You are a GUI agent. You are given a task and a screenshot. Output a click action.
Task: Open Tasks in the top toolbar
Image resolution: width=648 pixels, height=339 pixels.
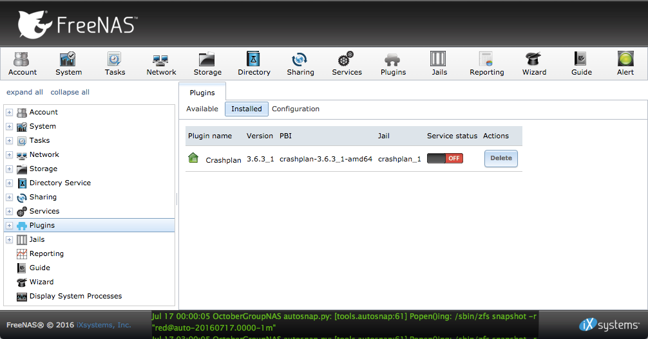click(x=115, y=64)
